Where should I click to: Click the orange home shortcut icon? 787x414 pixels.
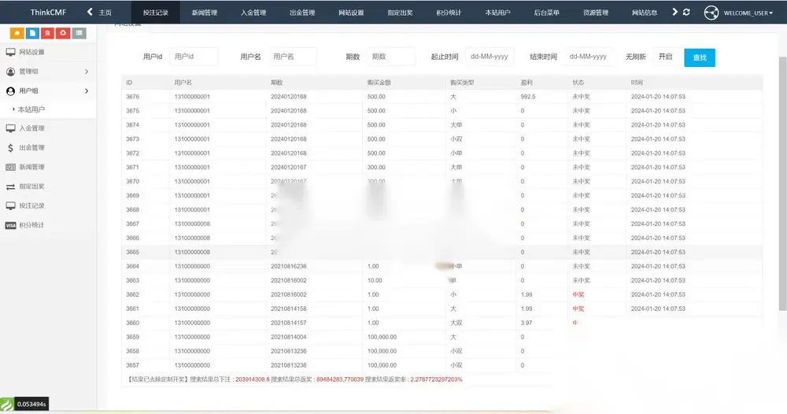tap(17, 33)
